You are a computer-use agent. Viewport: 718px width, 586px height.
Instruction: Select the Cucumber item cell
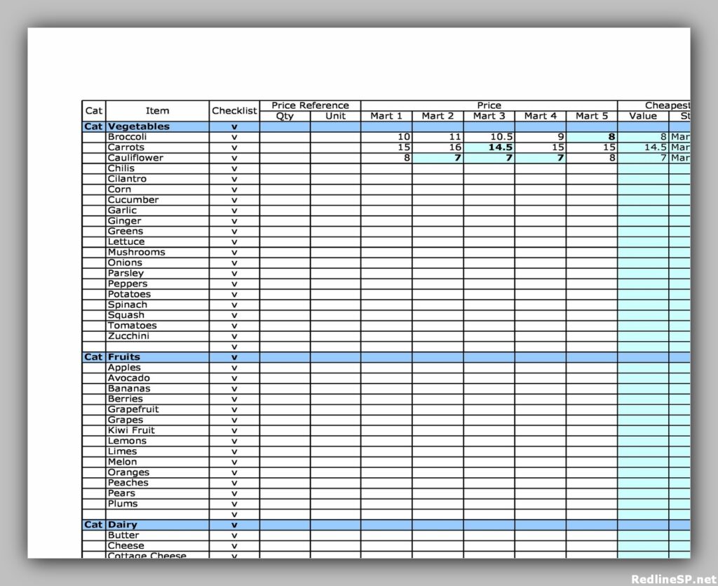tap(158, 200)
